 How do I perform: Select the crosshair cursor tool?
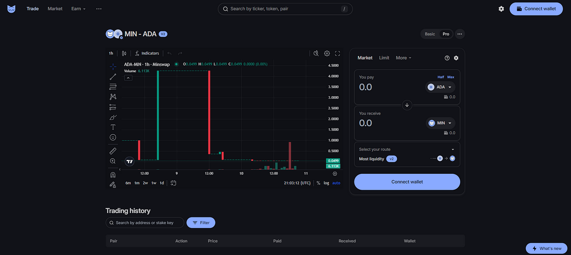(113, 67)
